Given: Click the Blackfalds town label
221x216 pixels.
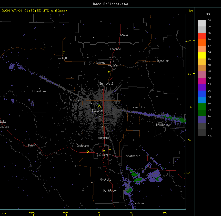Looking at the screenshot, I should 113,57.
